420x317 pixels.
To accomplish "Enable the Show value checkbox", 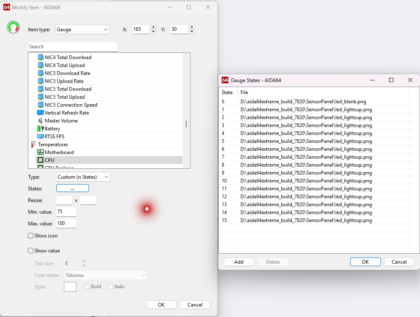I will coord(31,250).
